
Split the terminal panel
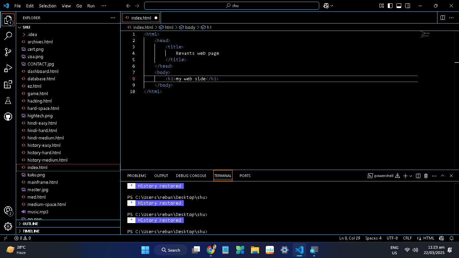coord(418,176)
